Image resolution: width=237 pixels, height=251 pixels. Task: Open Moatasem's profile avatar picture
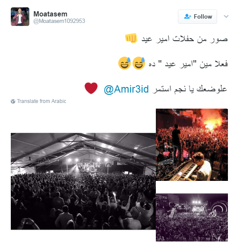[20, 16]
